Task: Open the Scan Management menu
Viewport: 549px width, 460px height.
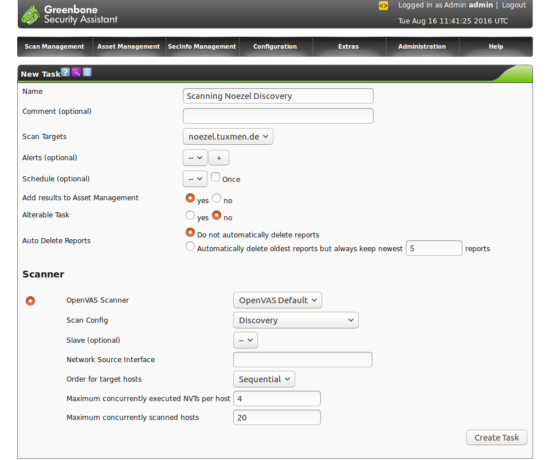Action: pyautogui.click(x=54, y=47)
